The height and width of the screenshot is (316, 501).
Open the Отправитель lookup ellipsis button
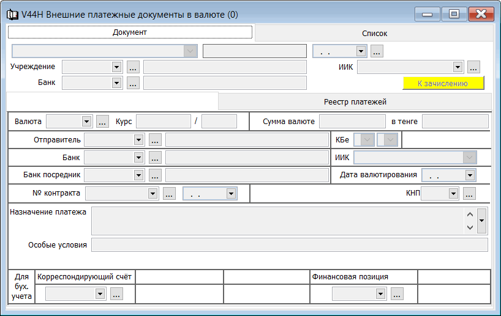tap(155, 140)
